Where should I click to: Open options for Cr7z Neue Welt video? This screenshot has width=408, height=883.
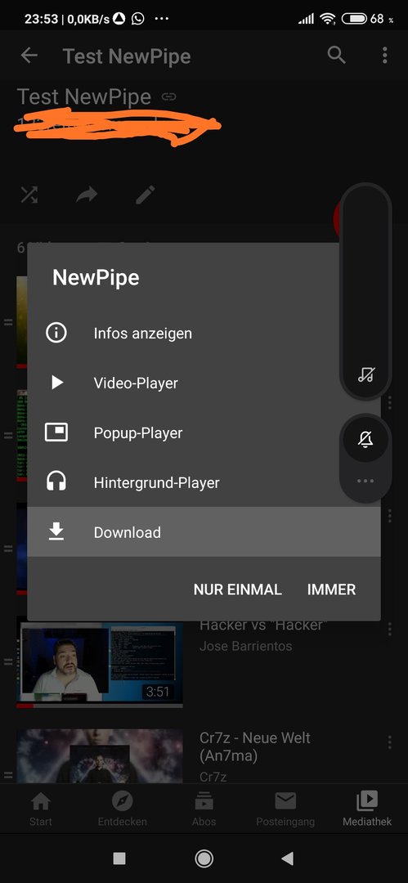coord(389,742)
